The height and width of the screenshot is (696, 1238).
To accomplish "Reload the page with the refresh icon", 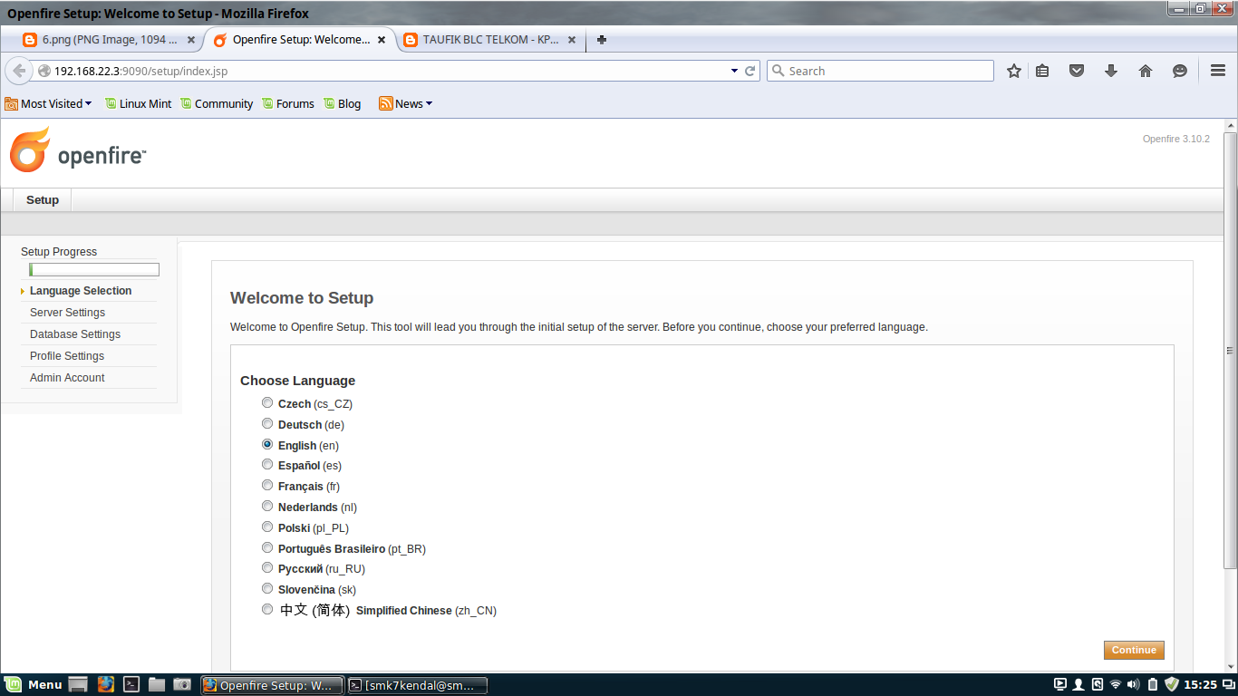I will click(750, 71).
